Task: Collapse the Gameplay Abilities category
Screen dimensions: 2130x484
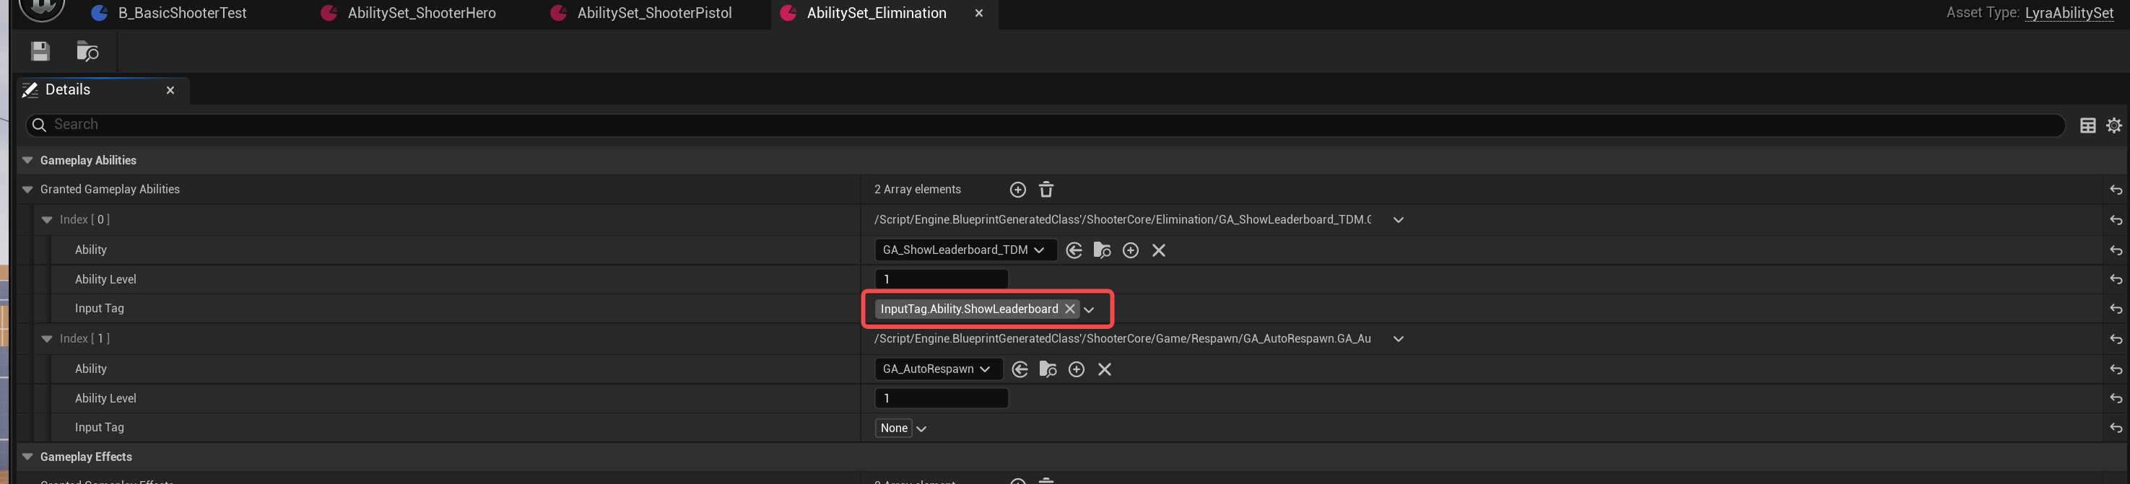Action: (27, 160)
